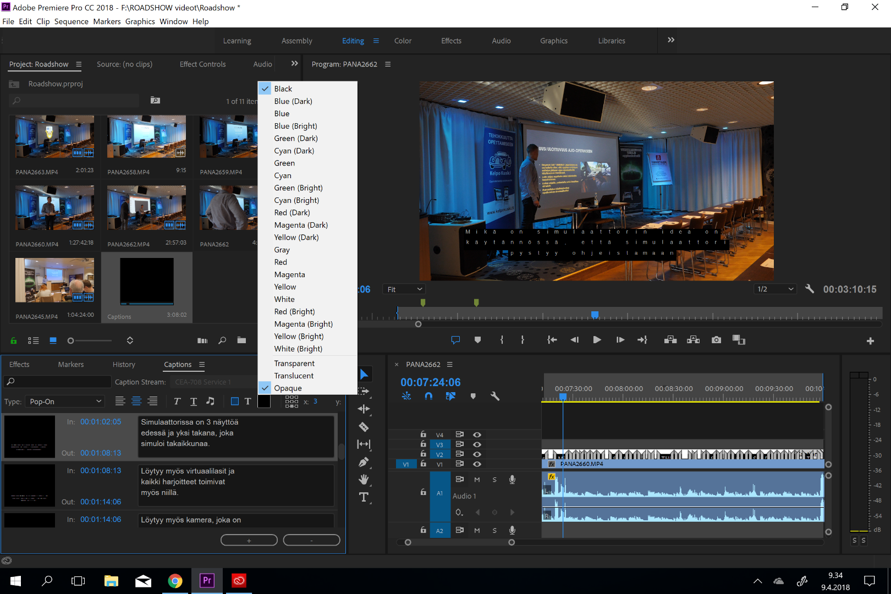Open the Sequence menu
The height and width of the screenshot is (594, 891).
coord(71,21)
